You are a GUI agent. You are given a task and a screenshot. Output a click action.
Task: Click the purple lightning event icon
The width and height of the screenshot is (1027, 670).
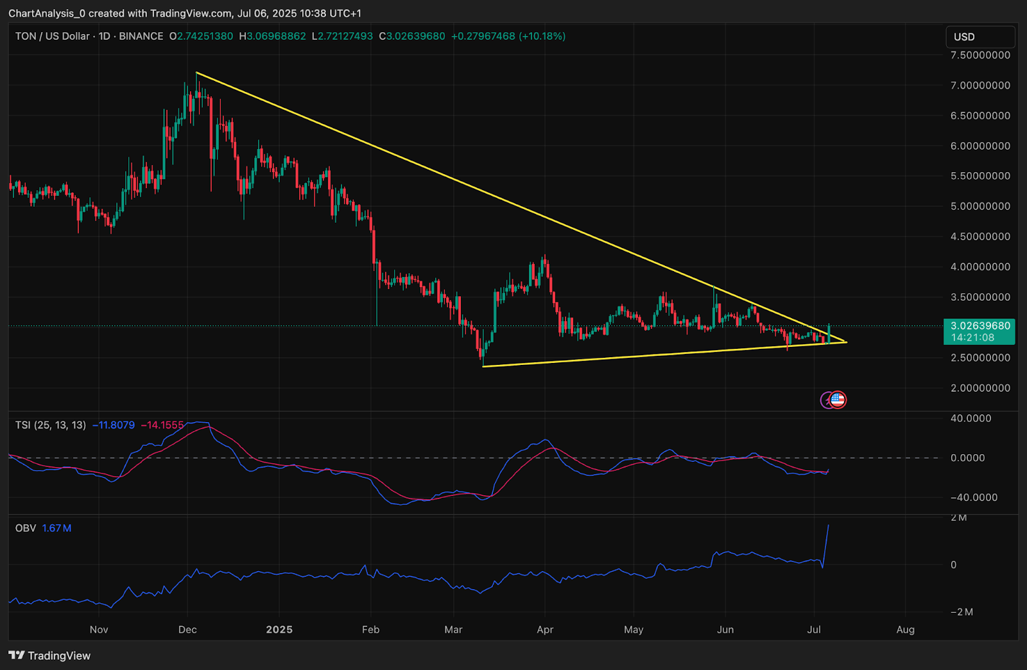click(827, 400)
